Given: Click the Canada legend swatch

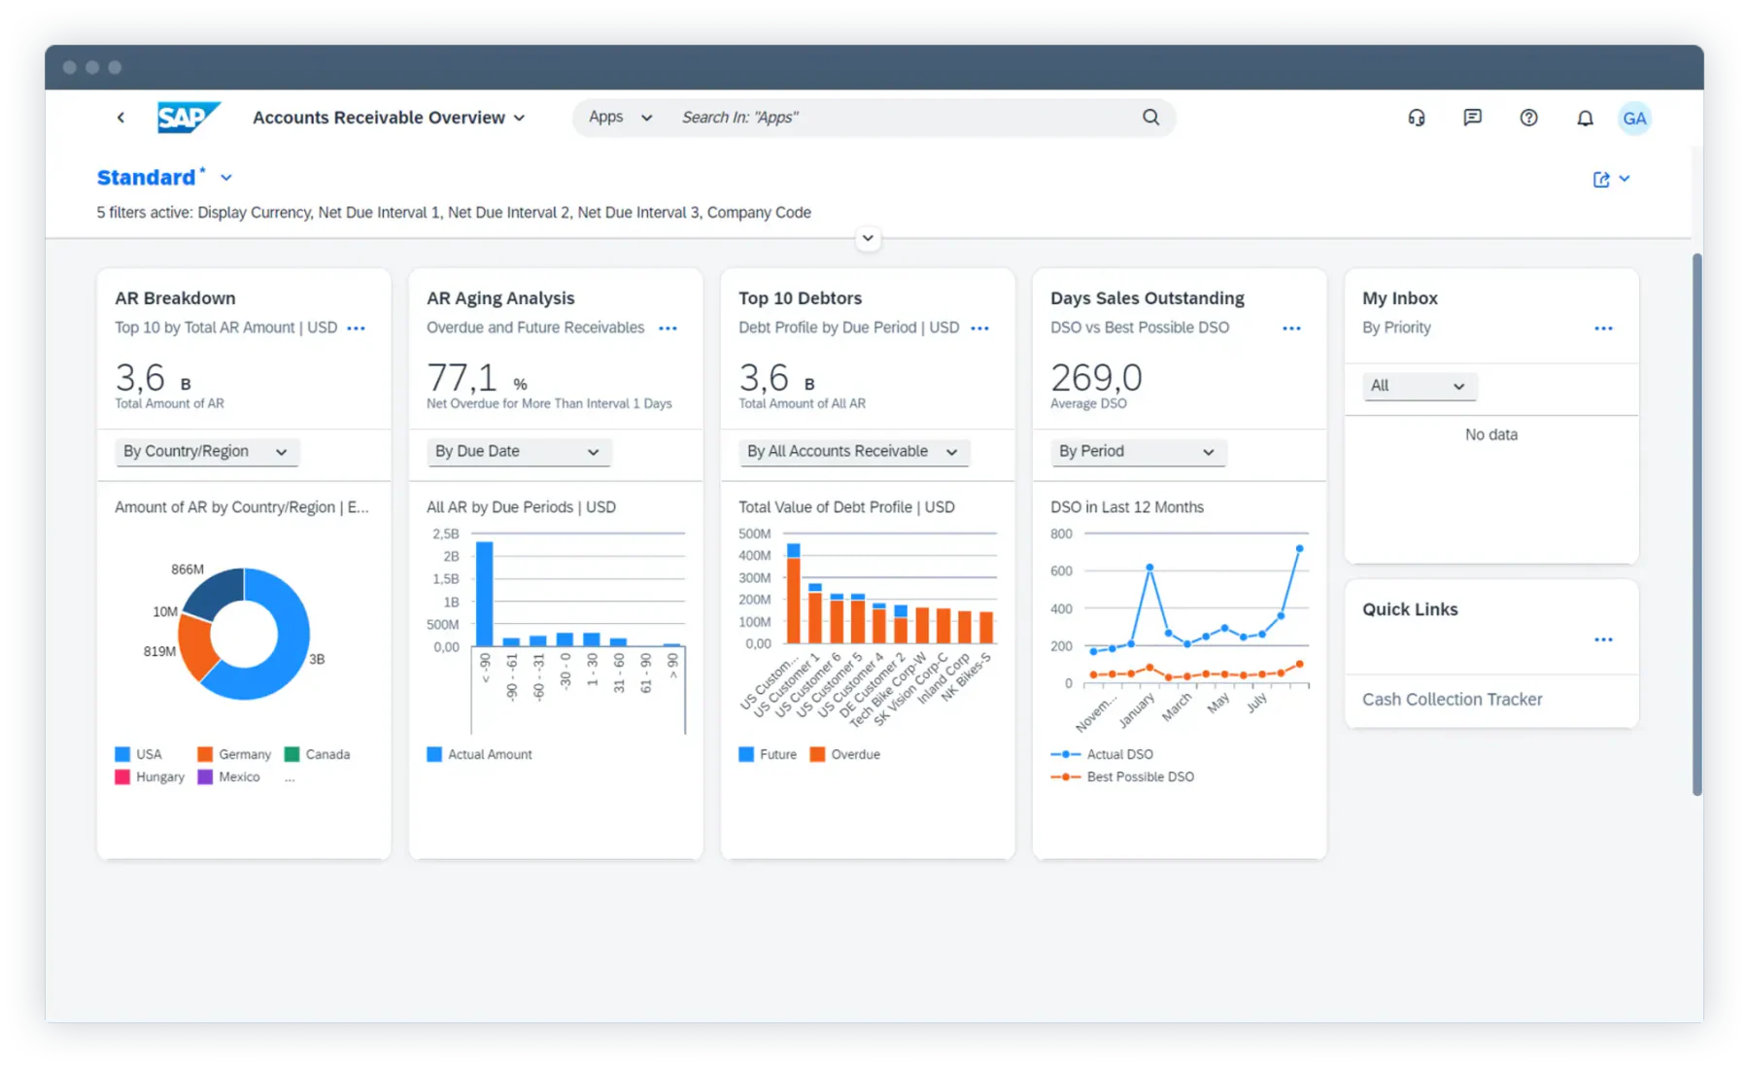Looking at the screenshot, I should [x=291, y=754].
